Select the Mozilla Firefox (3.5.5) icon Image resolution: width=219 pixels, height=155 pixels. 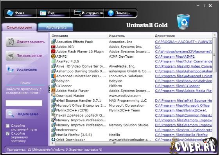pos(53,135)
